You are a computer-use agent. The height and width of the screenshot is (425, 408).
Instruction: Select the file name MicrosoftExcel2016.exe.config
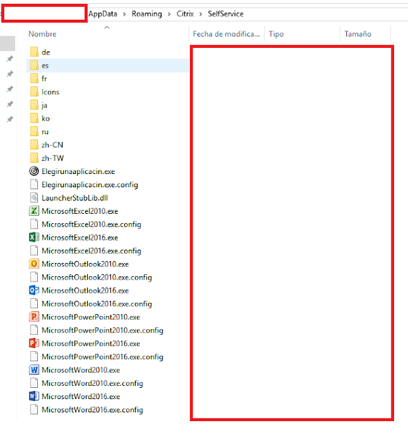[92, 251]
